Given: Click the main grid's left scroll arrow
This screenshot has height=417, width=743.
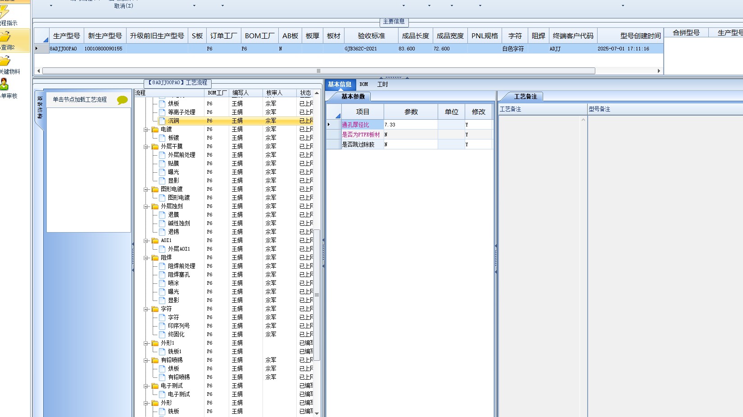Looking at the screenshot, I should coord(39,71).
